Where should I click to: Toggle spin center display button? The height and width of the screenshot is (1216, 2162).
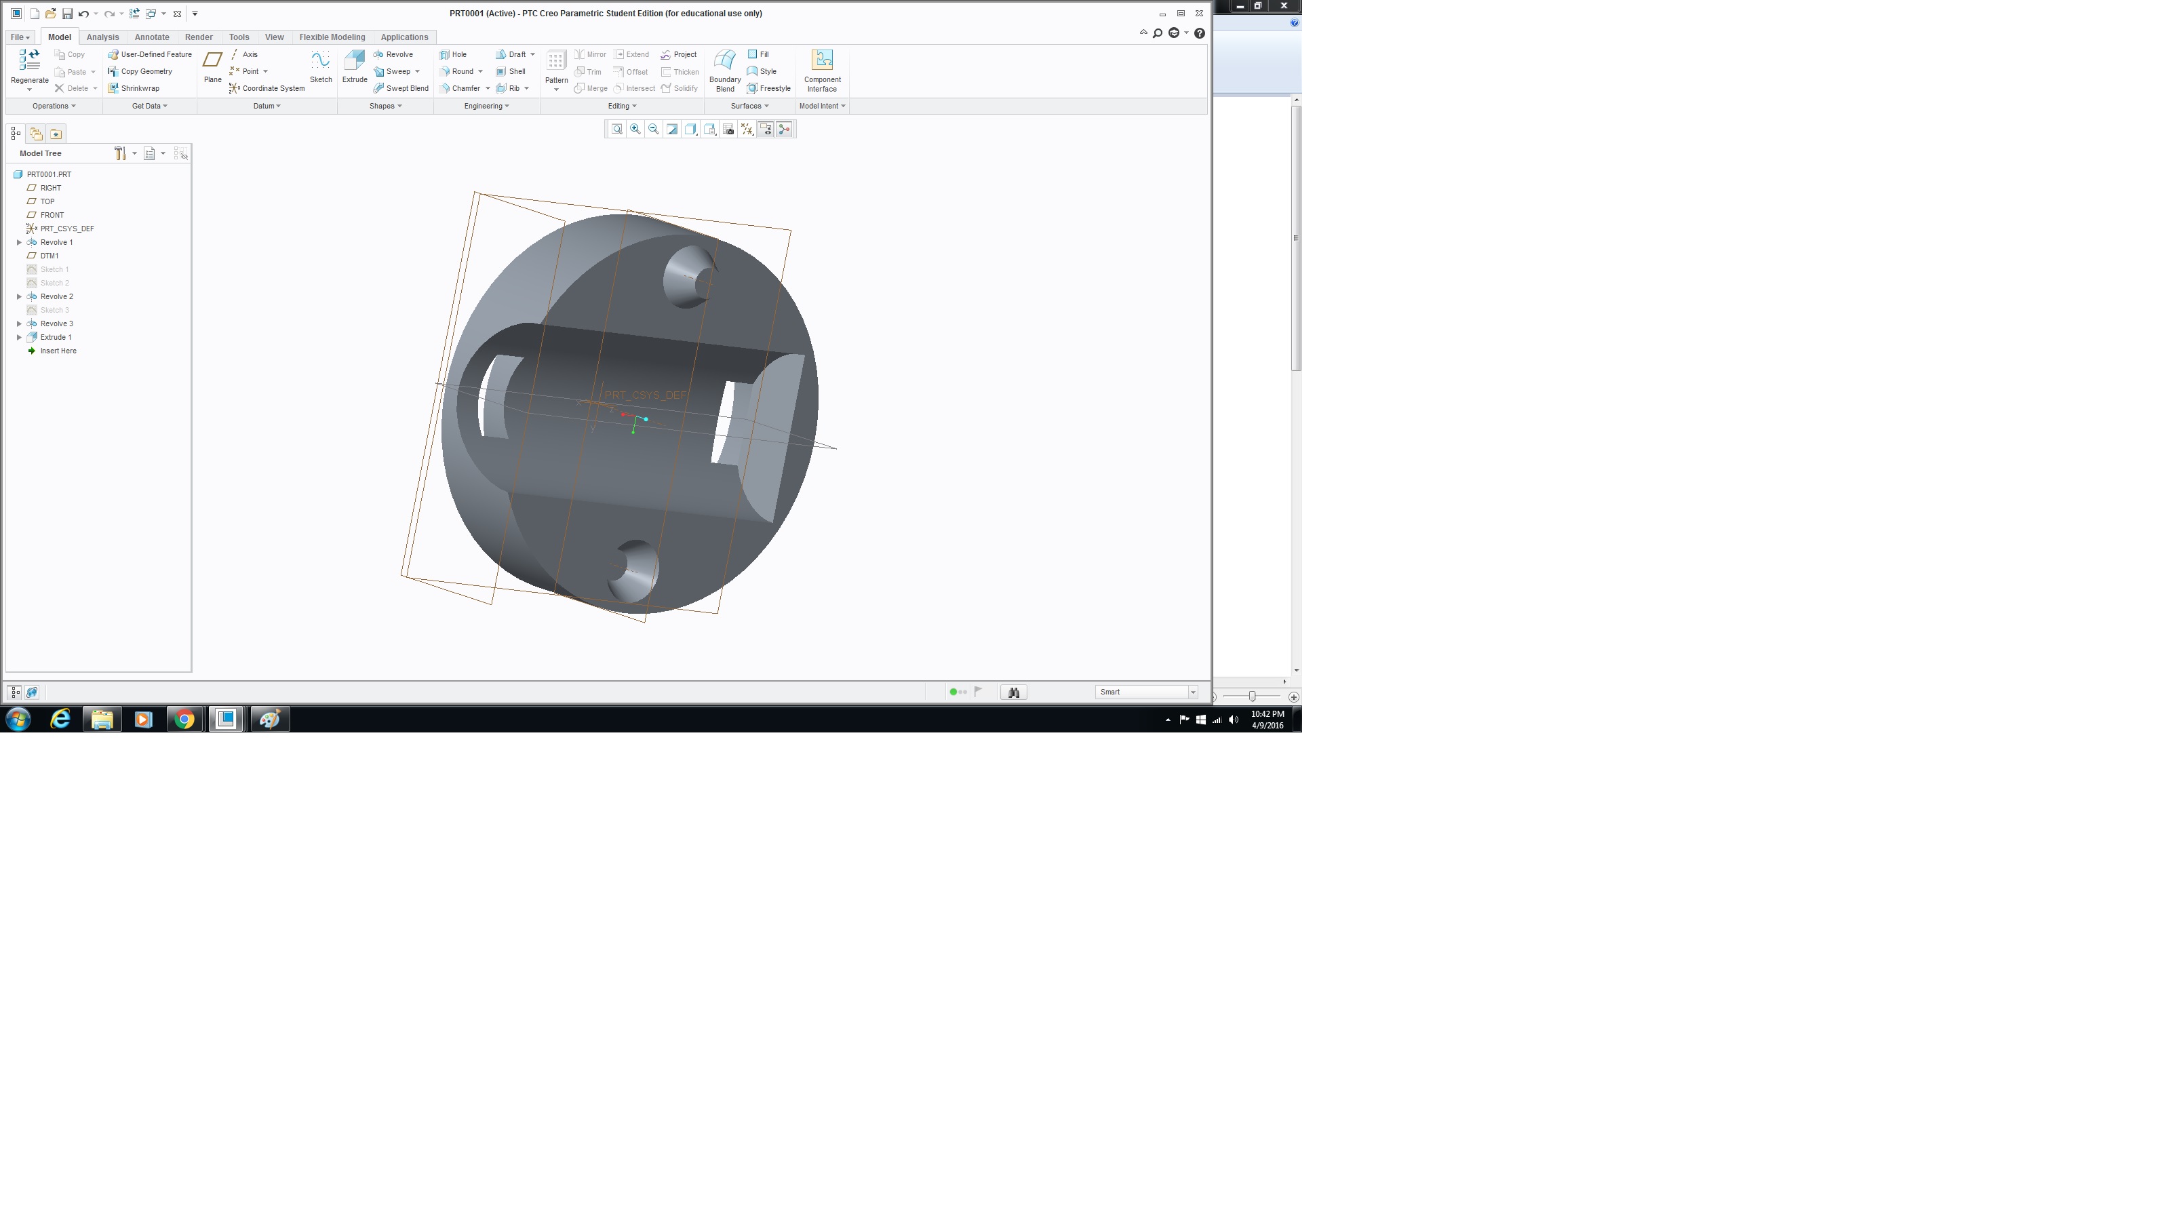(x=784, y=130)
